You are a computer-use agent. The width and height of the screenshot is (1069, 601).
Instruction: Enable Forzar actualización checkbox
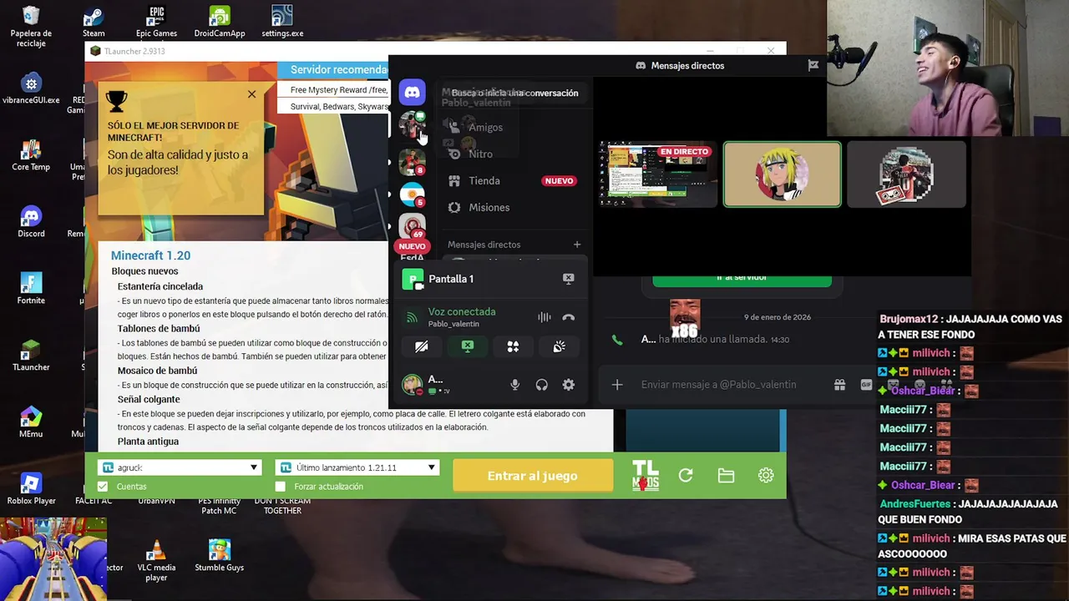point(280,486)
